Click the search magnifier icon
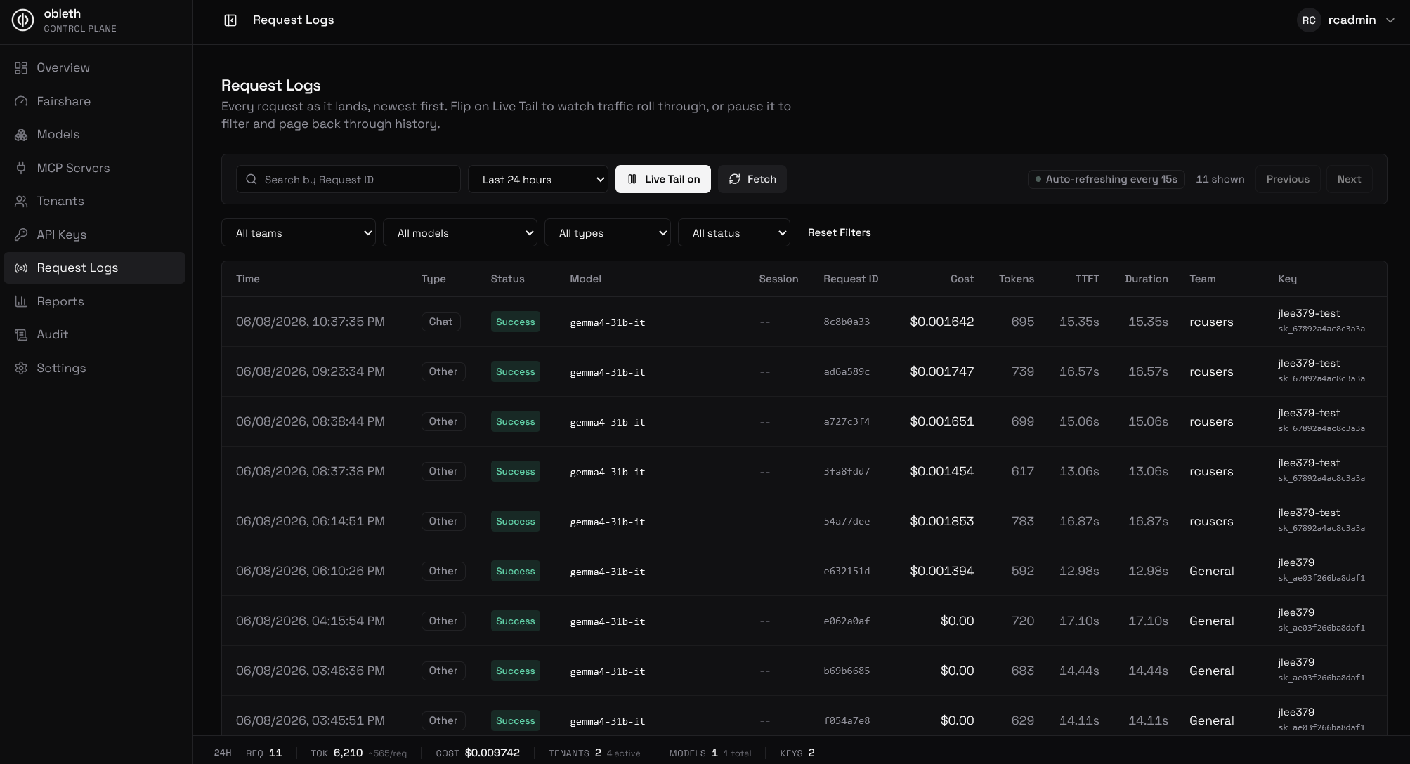This screenshot has height=764, width=1410. point(251,179)
